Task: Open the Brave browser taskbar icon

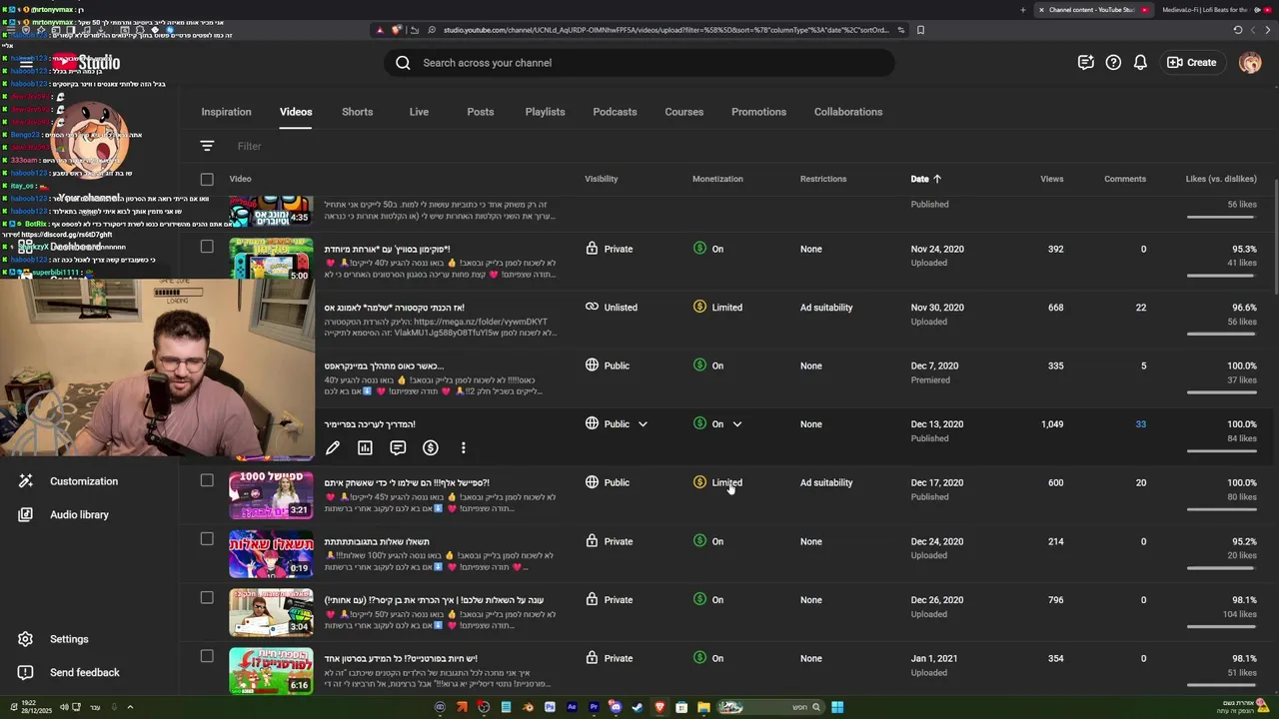Action: (x=659, y=707)
